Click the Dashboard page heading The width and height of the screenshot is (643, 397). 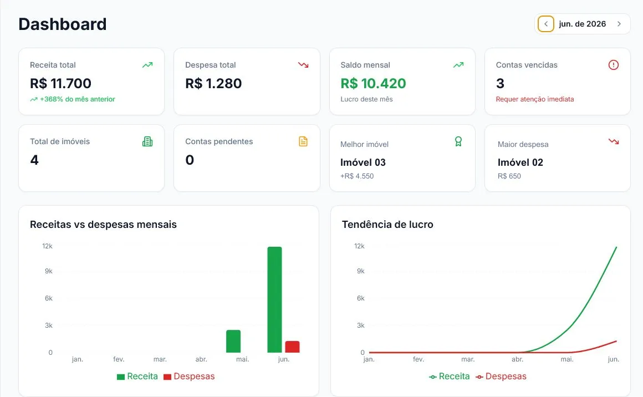[62, 24]
